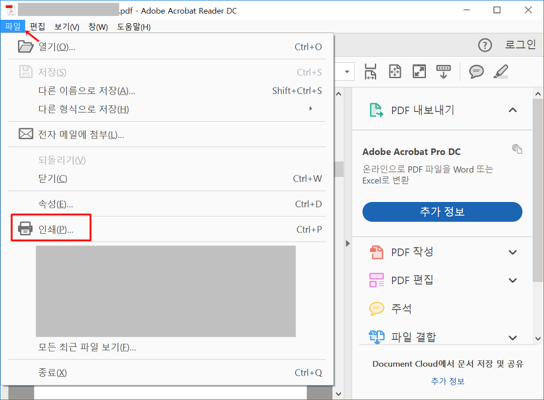Screen dimensions: 544x400
Task: Select the highlighter pen tool
Action: pyautogui.click(x=501, y=72)
